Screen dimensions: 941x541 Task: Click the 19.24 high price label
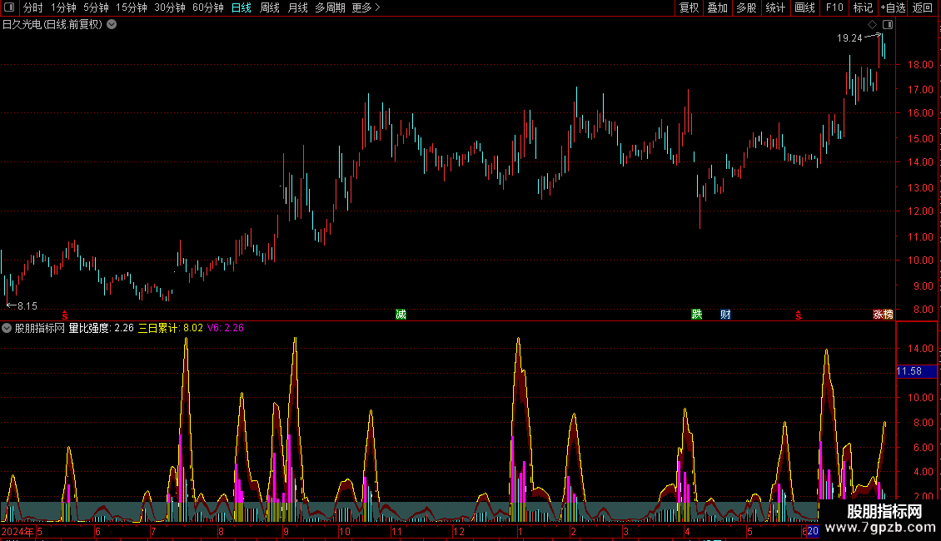pyautogui.click(x=849, y=37)
